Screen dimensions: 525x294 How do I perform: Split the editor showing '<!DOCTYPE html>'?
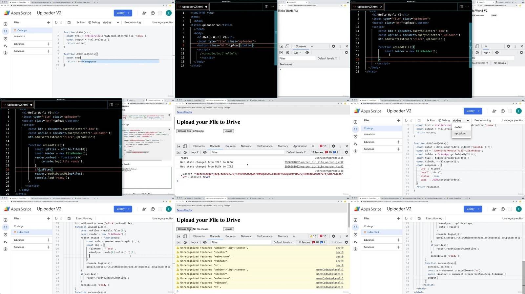(x=266, y=7)
